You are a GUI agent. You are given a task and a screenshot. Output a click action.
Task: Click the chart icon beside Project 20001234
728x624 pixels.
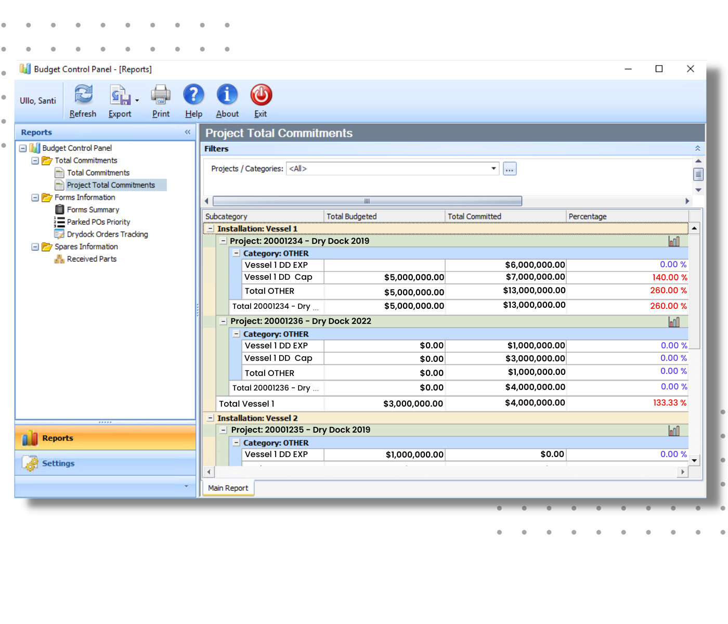tap(674, 241)
